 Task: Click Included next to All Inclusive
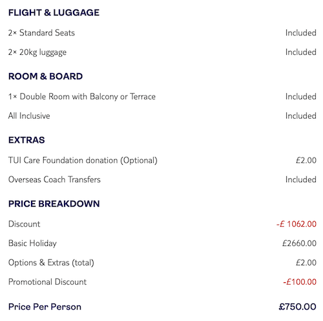click(x=301, y=116)
